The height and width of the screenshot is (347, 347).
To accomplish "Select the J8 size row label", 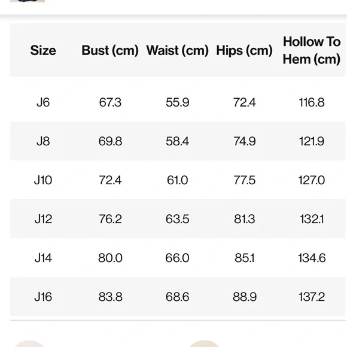I will click(43, 141).
